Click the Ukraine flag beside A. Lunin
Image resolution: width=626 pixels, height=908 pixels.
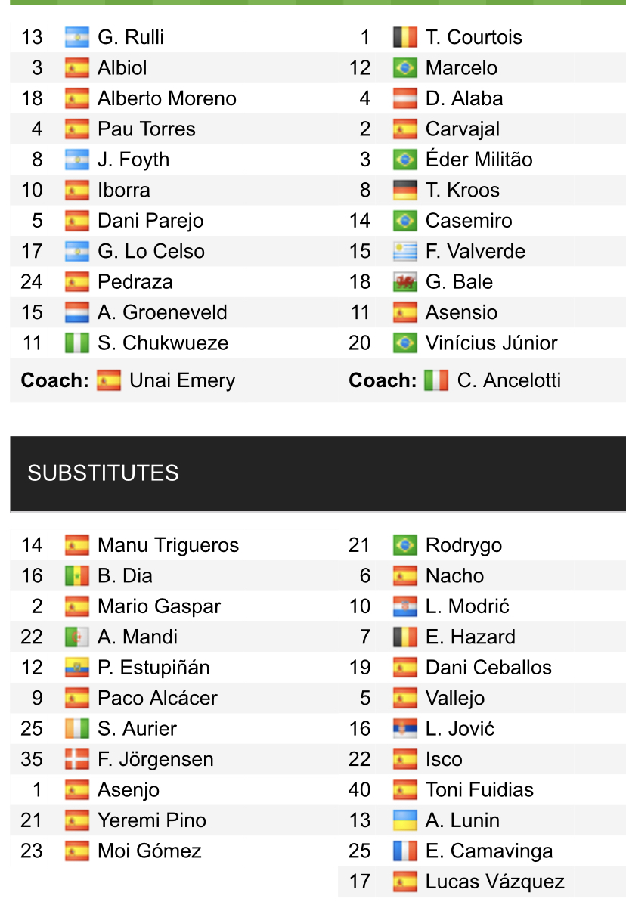[x=404, y=821]
